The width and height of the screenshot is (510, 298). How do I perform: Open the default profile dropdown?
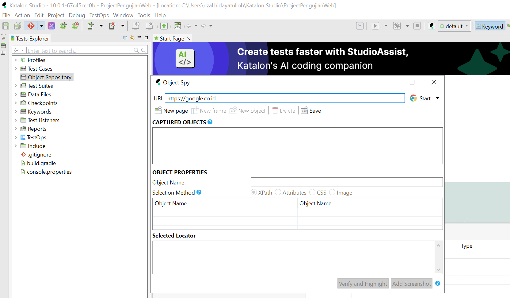(455, 26)
